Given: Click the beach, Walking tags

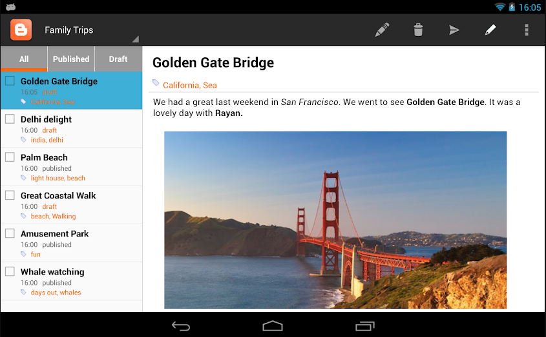Looking at the screenshot, I should coord(53,216).
